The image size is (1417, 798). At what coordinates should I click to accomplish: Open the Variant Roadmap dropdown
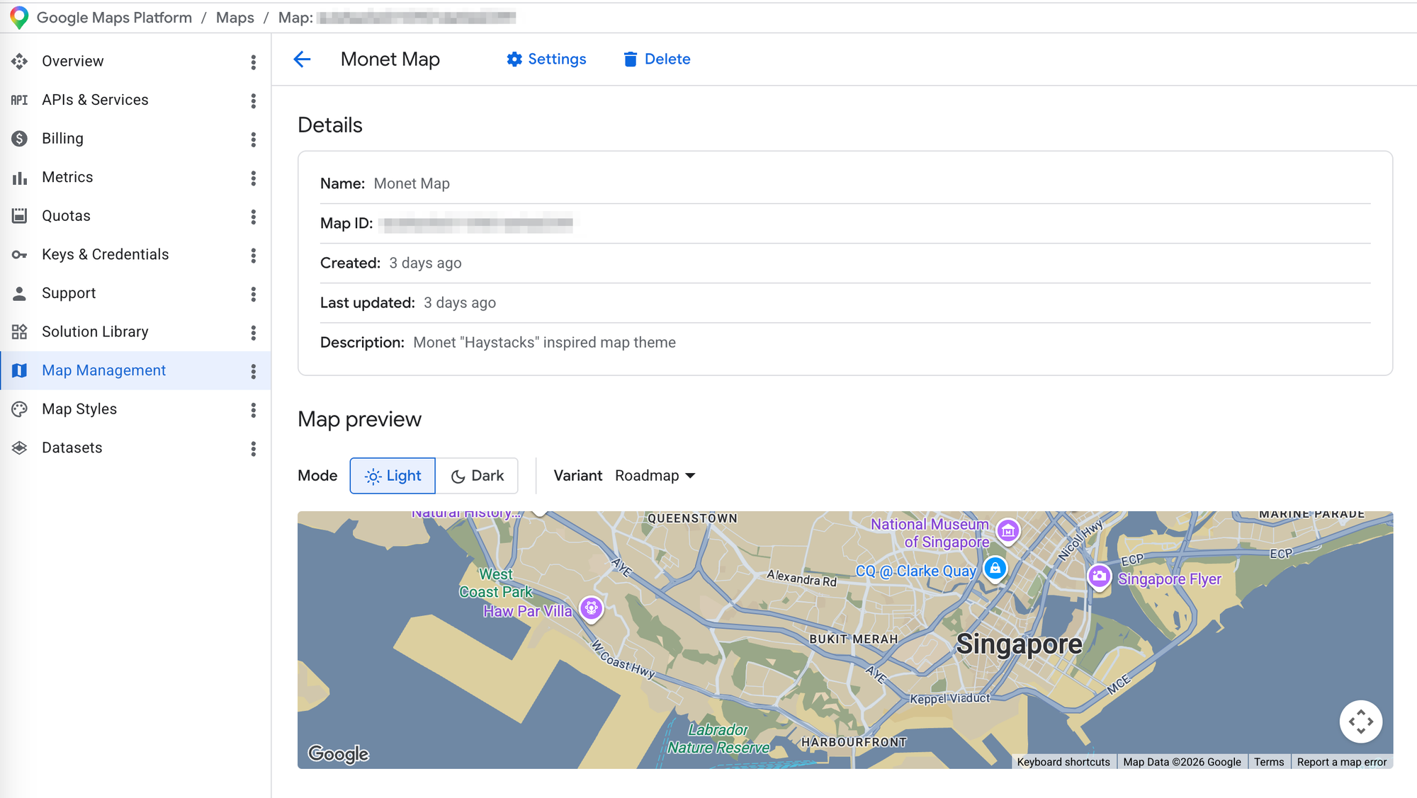(x=655, y=476)
